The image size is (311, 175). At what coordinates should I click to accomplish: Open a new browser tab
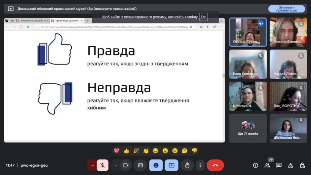(x=88, y=20)
